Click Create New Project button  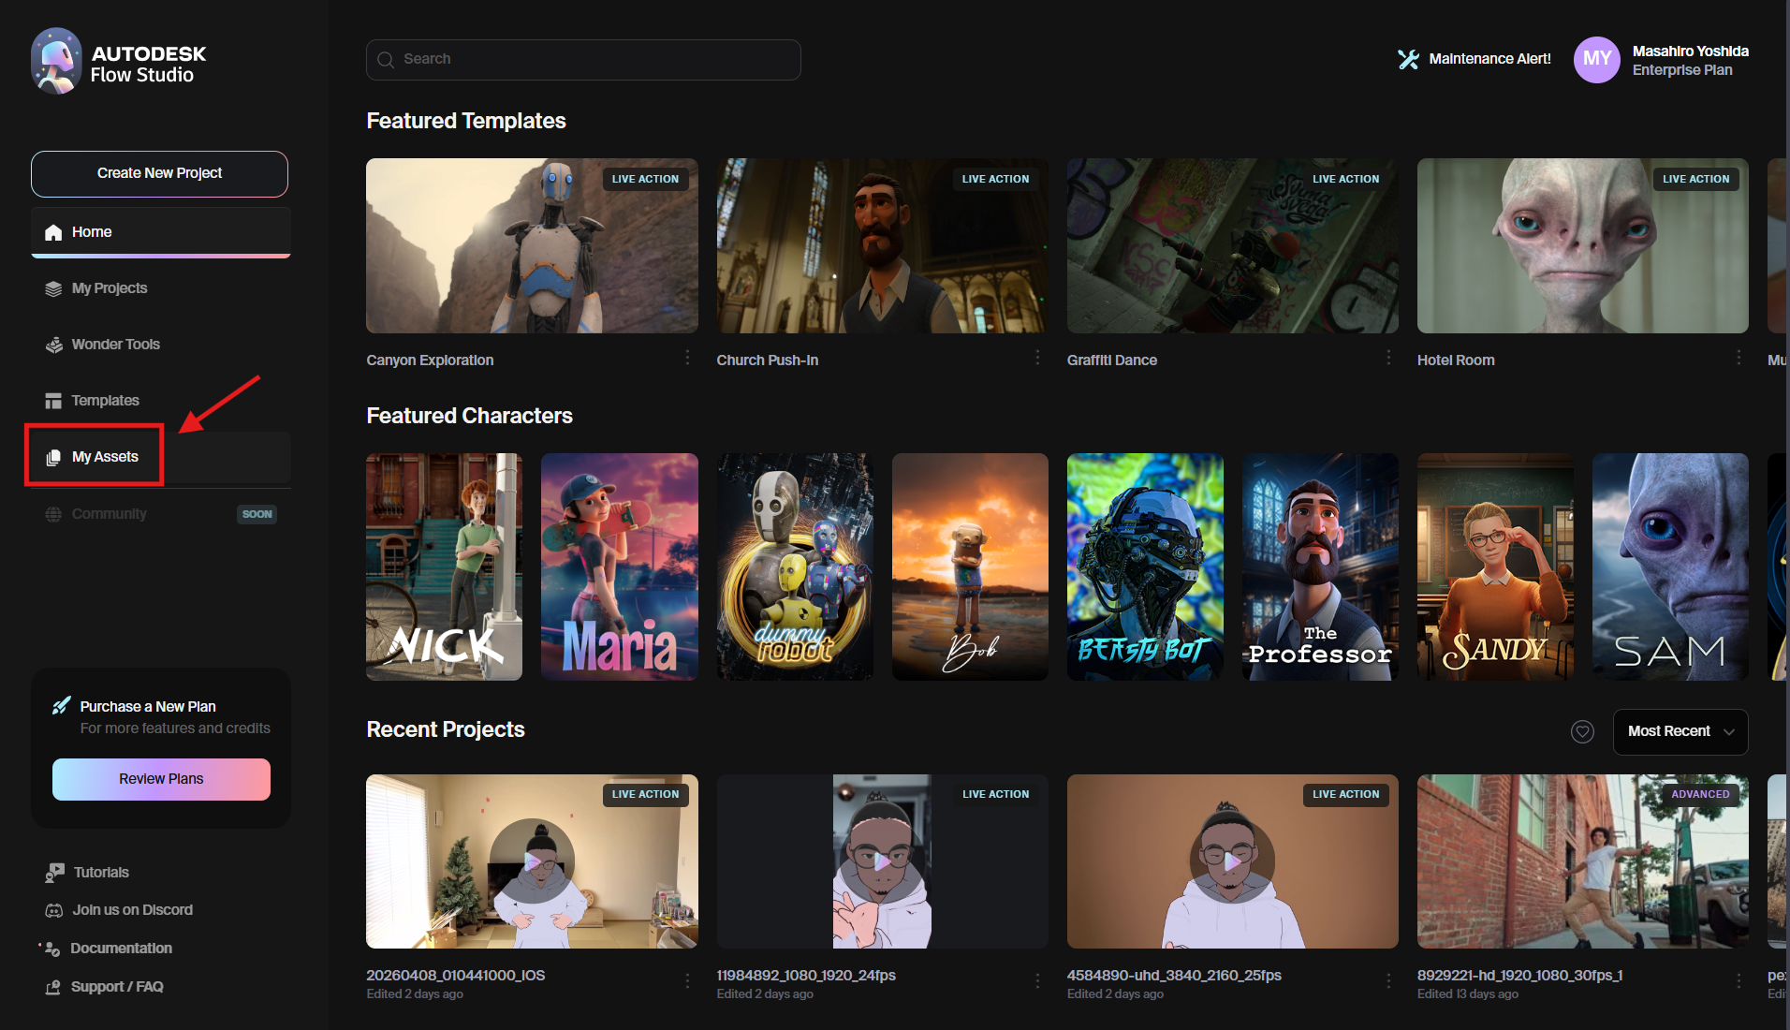(159, 173)
